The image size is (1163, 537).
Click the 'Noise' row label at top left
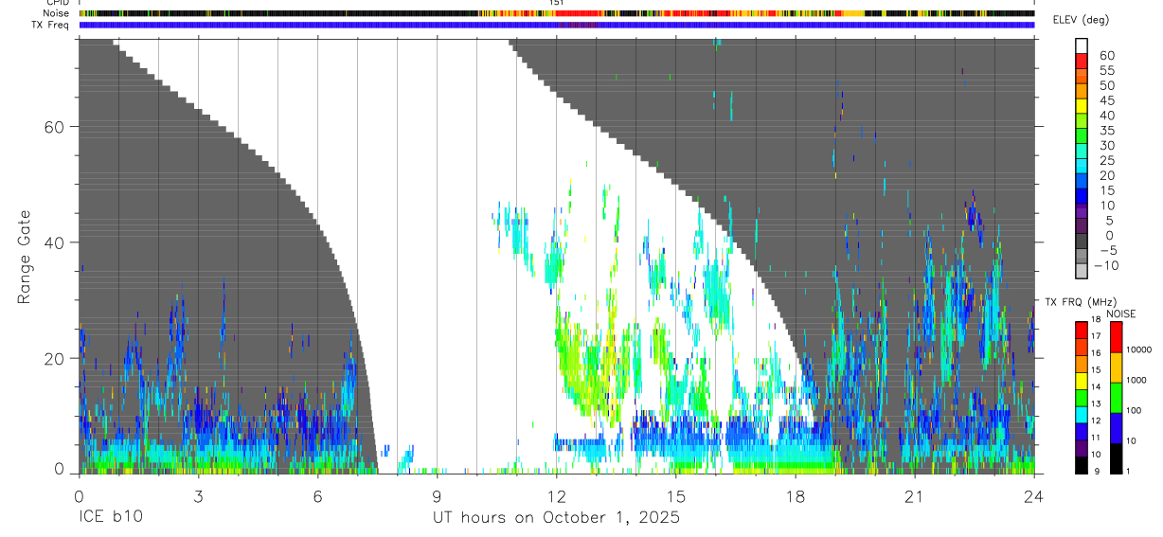point(57,13)
